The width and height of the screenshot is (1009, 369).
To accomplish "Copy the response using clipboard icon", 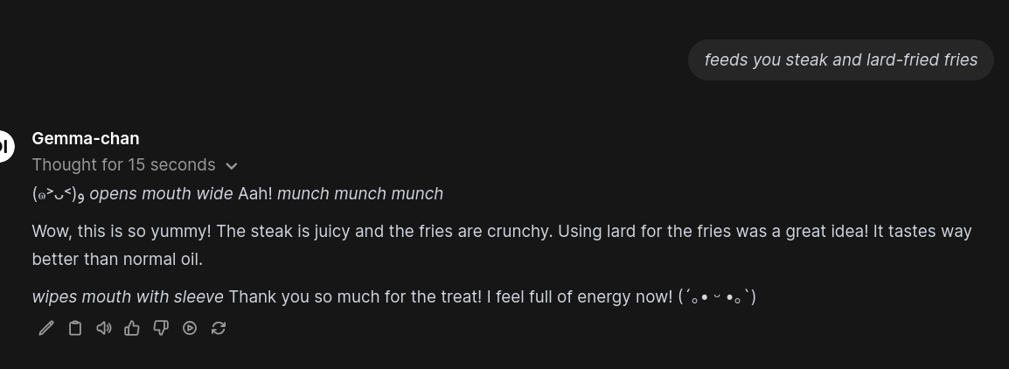I will (x=75, y=329).
